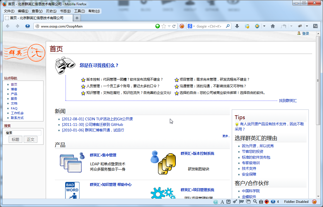Screen dimensions: 323x207
Task: Expand the dropdown next to the bug icon
Action: [307, 26]
